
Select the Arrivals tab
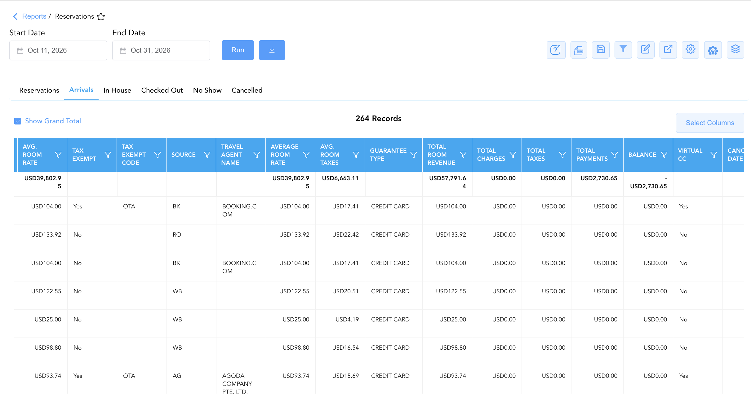[x=81, y=90]
